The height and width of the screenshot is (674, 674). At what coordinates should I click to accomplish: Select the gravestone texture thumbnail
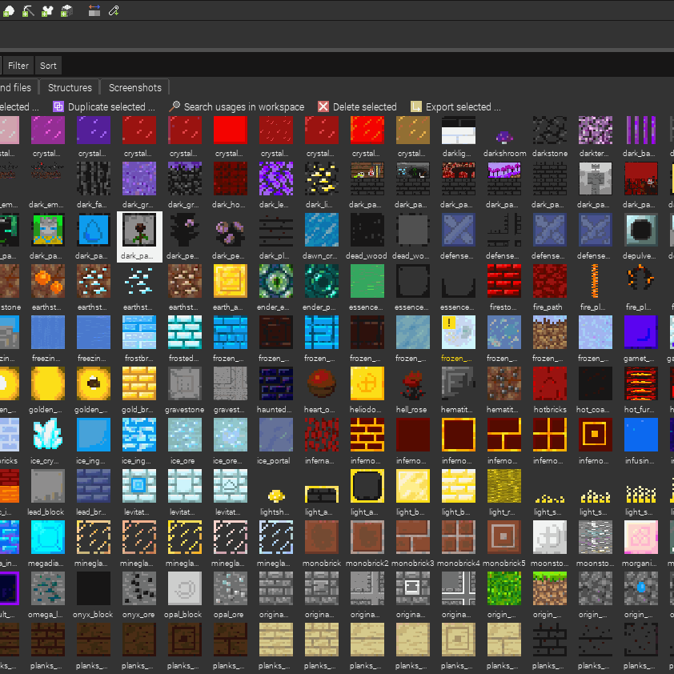[x=184, y=389]
